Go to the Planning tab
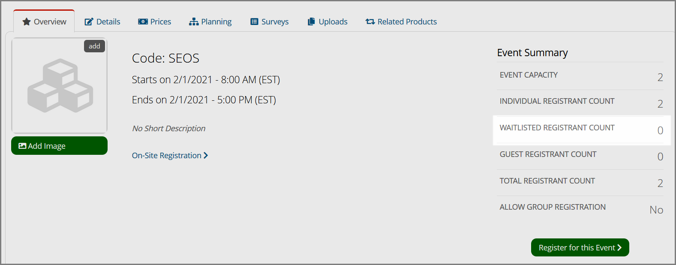Viewport: 676px width, 265px height. tap(210, 21)
